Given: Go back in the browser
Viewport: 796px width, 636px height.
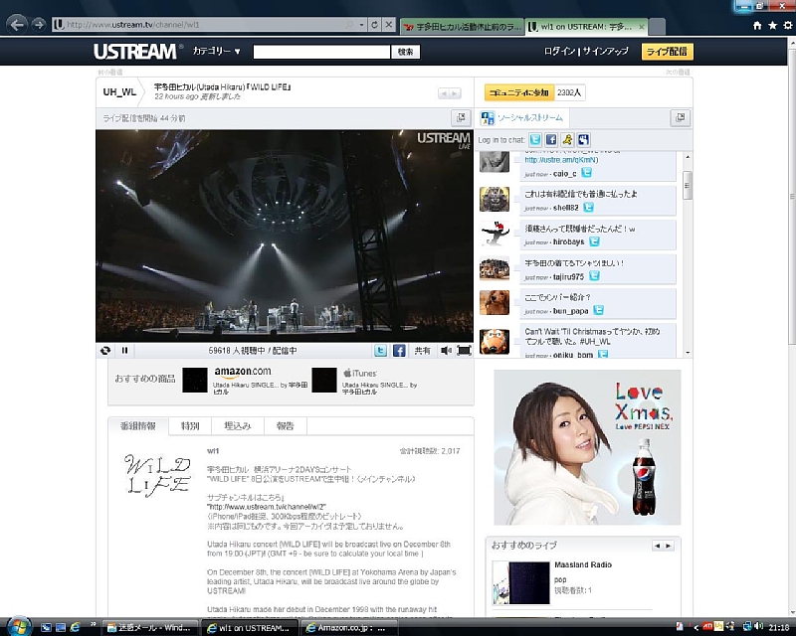Looking at the screenshot, I should coord(18,24).
